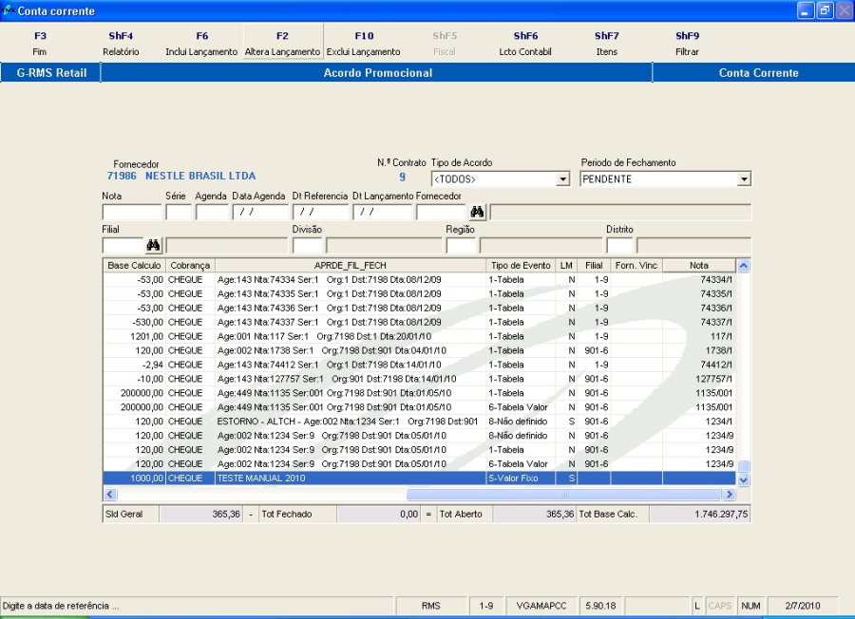Focus the Agenda input field

212,212
